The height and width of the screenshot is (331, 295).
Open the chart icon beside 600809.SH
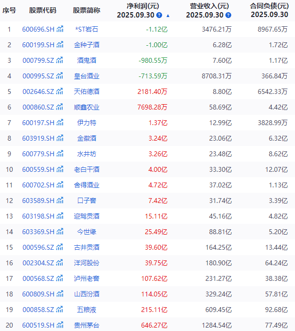click(60, 294)
